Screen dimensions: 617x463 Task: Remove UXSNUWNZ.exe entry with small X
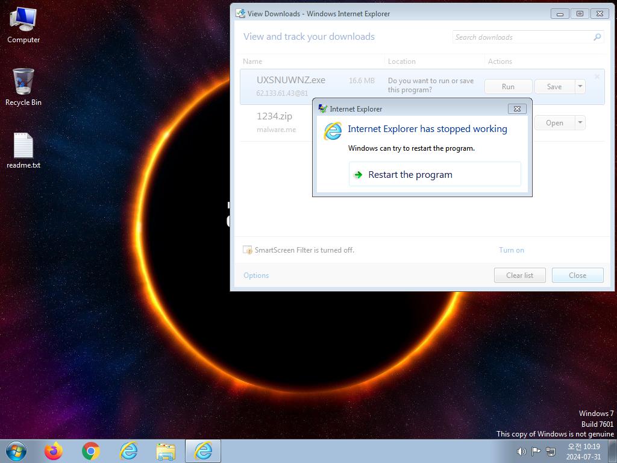[x=597, y=77]
